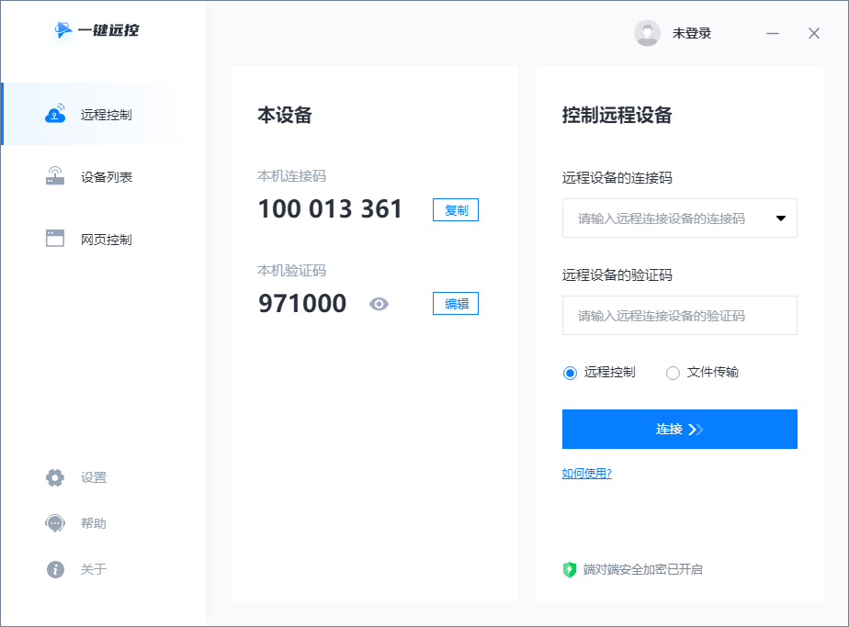
Task: Click the 编辑 button beside the verification code
Action: click(x=455, y=303)
